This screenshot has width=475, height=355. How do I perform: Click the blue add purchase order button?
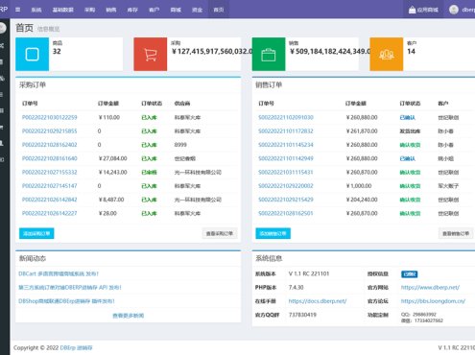[36, 233]
